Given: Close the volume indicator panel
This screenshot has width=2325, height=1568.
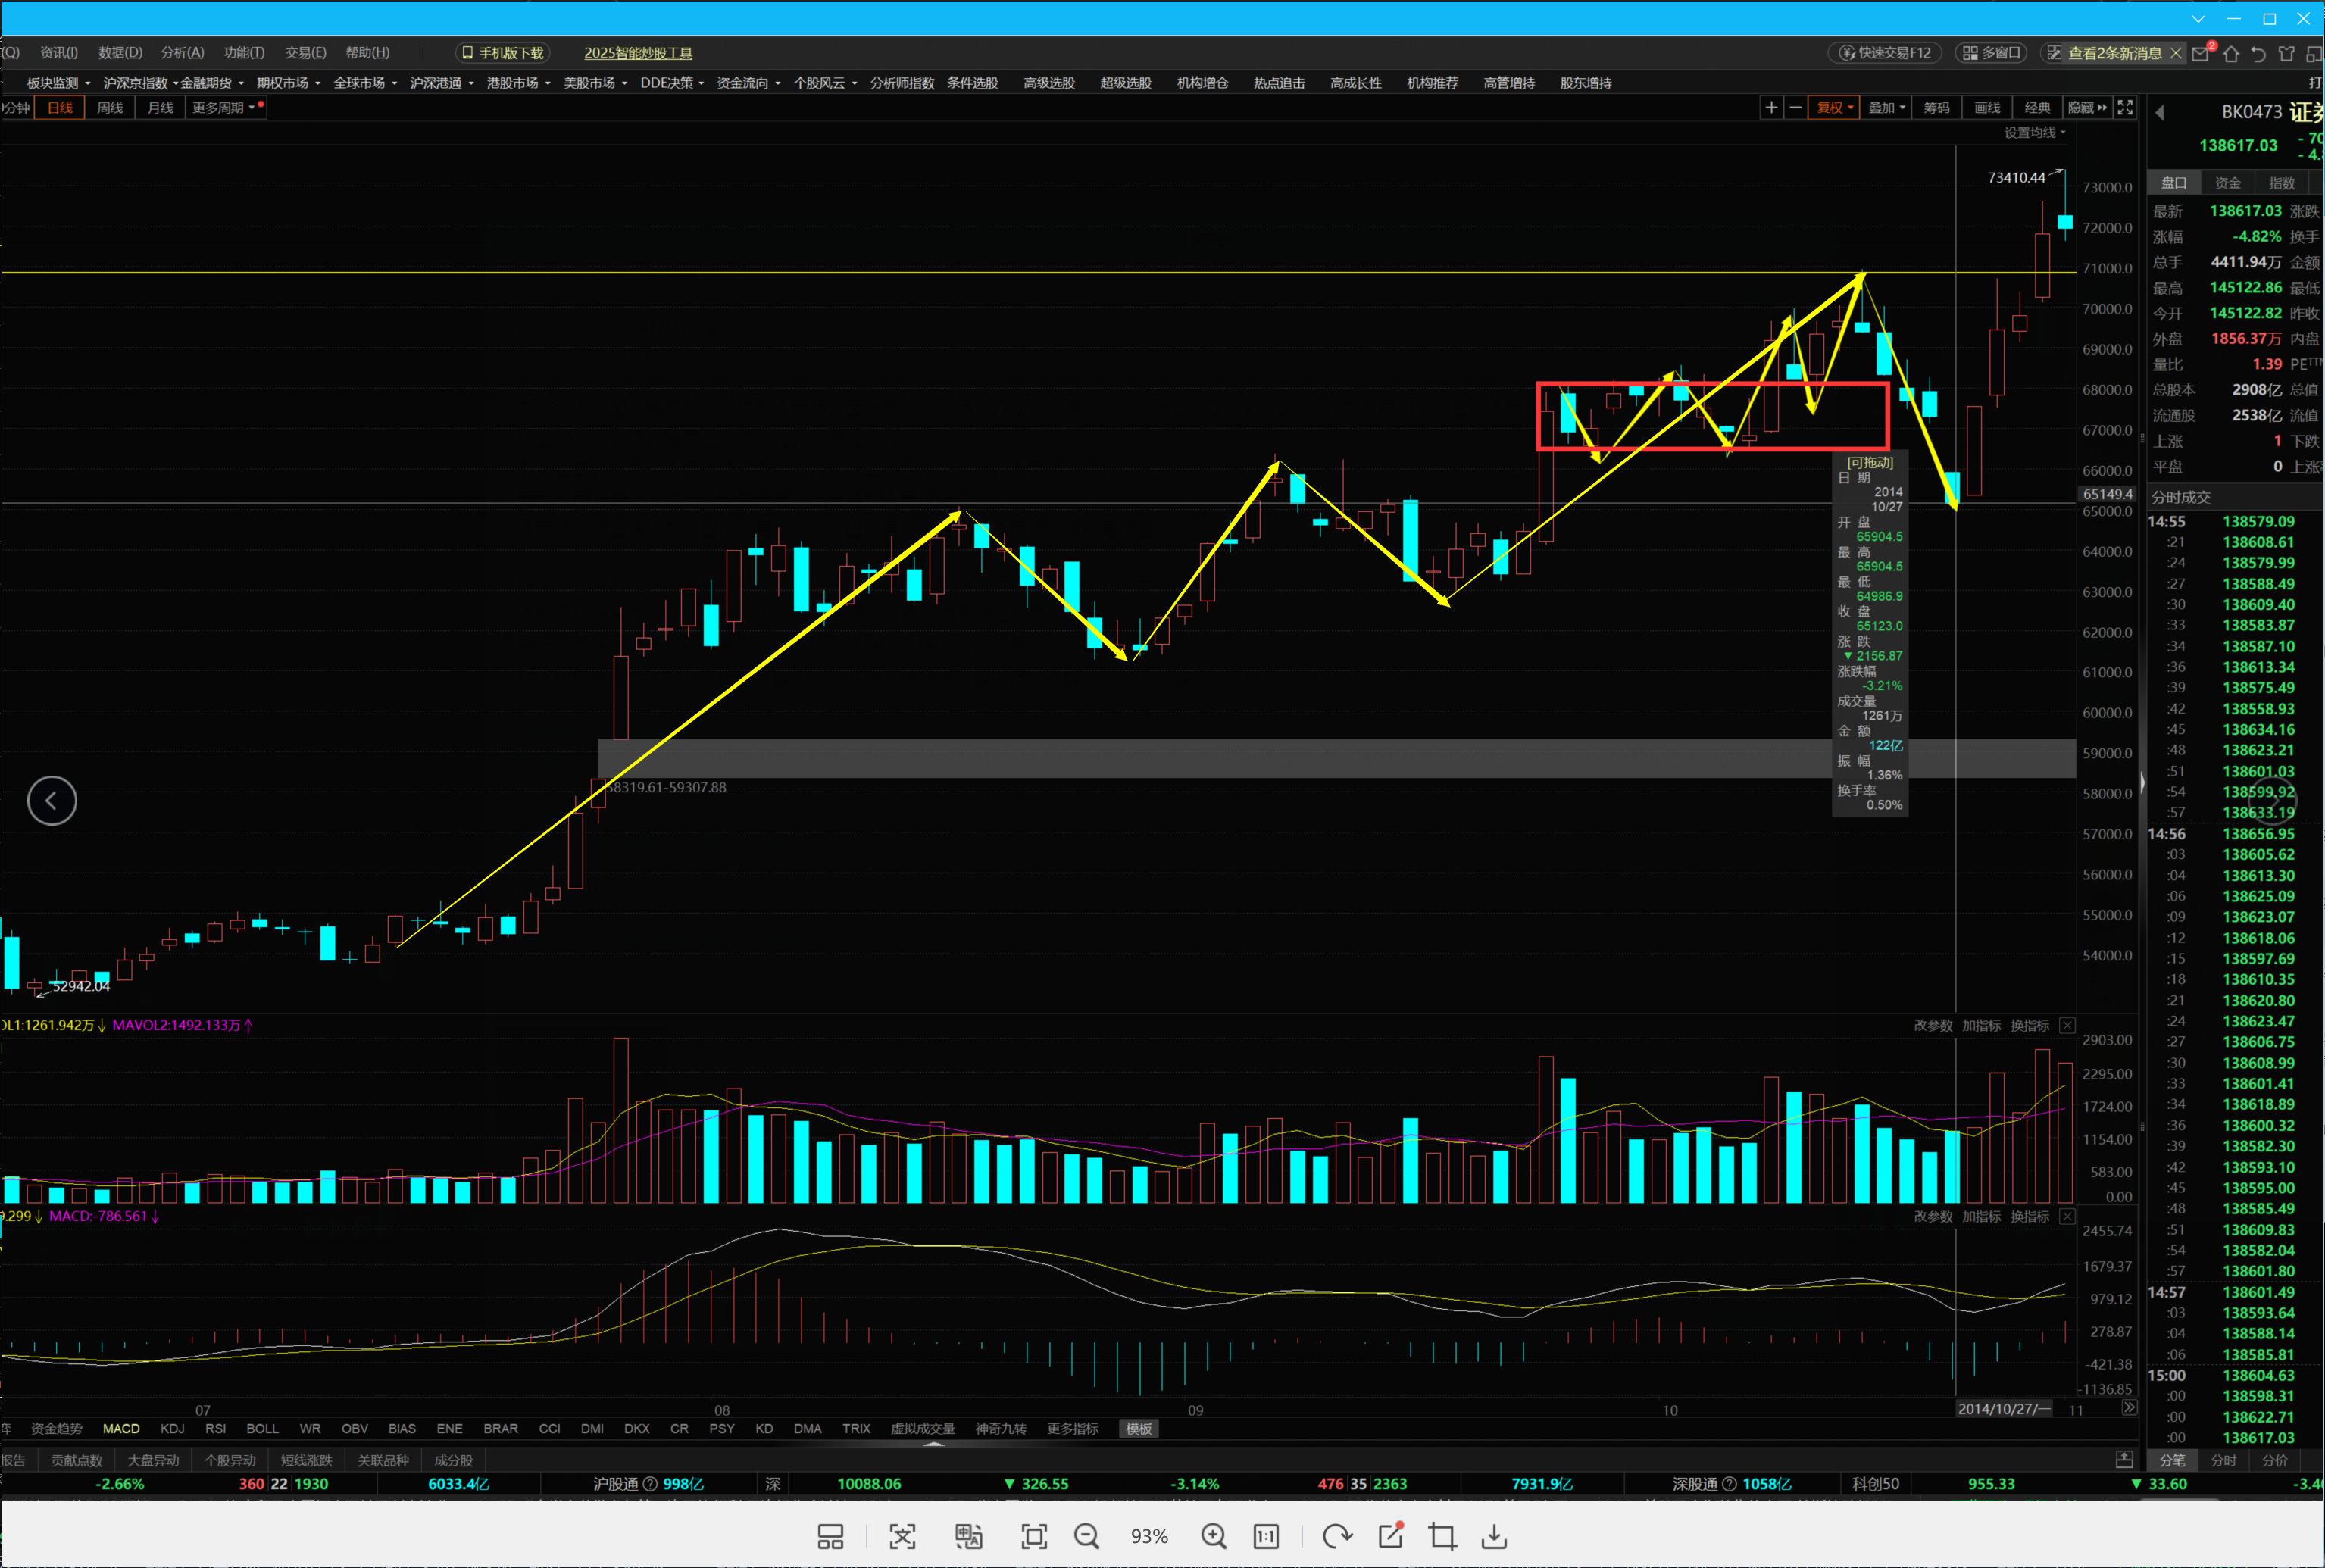Looking at the screenshot, I should pyautogui.click(x=2067, y=1025).
